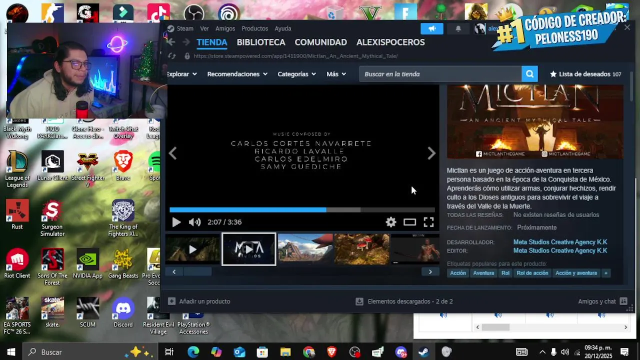Screen dimensions: 640x360
Task: Expand more tags with plus button
Action: point(606,273)
